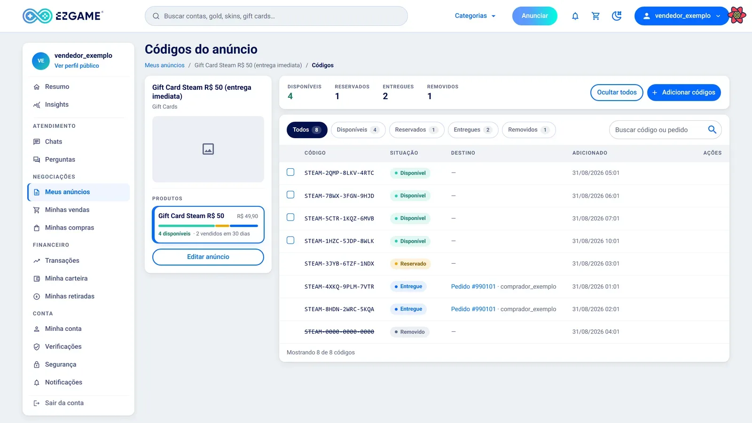Click the Sair da conta exit icon
Image resolution: width=752 pixels, height=423 pixels.
click(37, 403)
